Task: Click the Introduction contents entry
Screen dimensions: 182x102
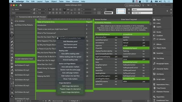Action: tap(42, 25)
